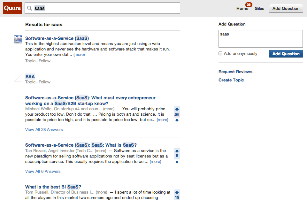Open the Giles profile link
The width and height of the screenshot is (307, 200).
pos(259,8)
